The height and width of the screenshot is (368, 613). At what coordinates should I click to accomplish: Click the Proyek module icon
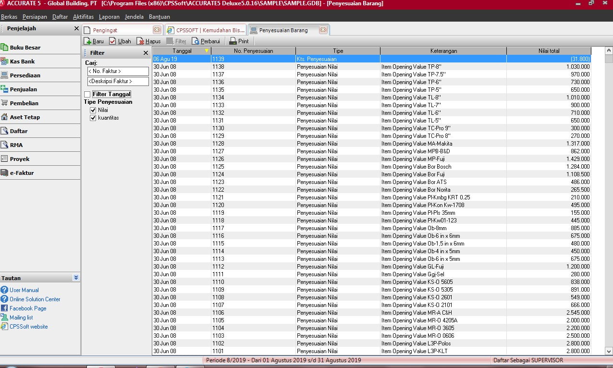5,159
